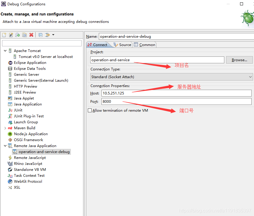Select Java Applet icon
The height and width of the screenshot is (216, 254).
(x=10, y=98)
